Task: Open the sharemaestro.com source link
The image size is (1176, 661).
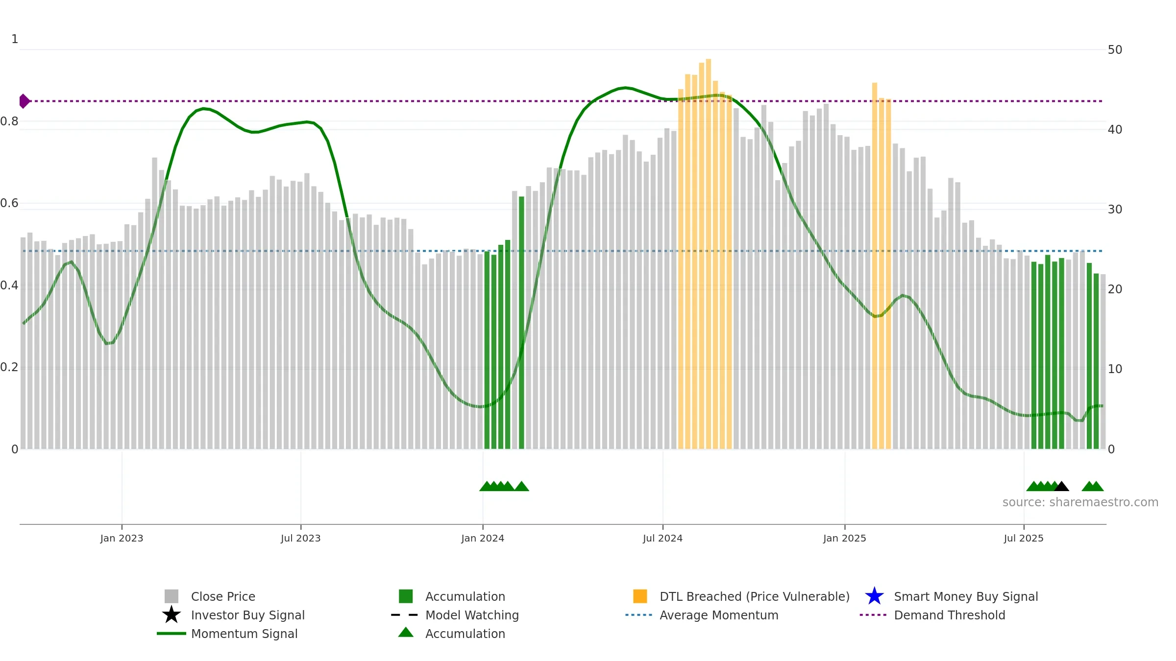Action: (1080, 502)
